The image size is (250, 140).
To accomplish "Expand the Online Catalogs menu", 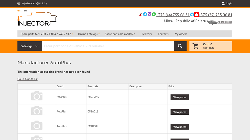I will [x=89, y=34].
